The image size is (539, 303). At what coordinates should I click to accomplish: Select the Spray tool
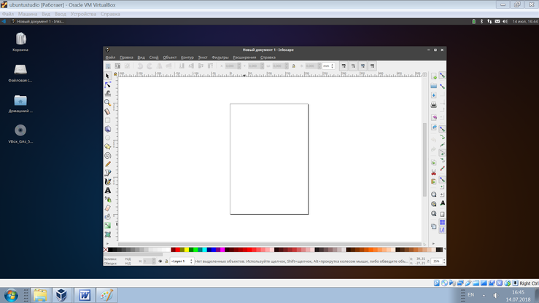pyautogui.click(x=108, y=200)
